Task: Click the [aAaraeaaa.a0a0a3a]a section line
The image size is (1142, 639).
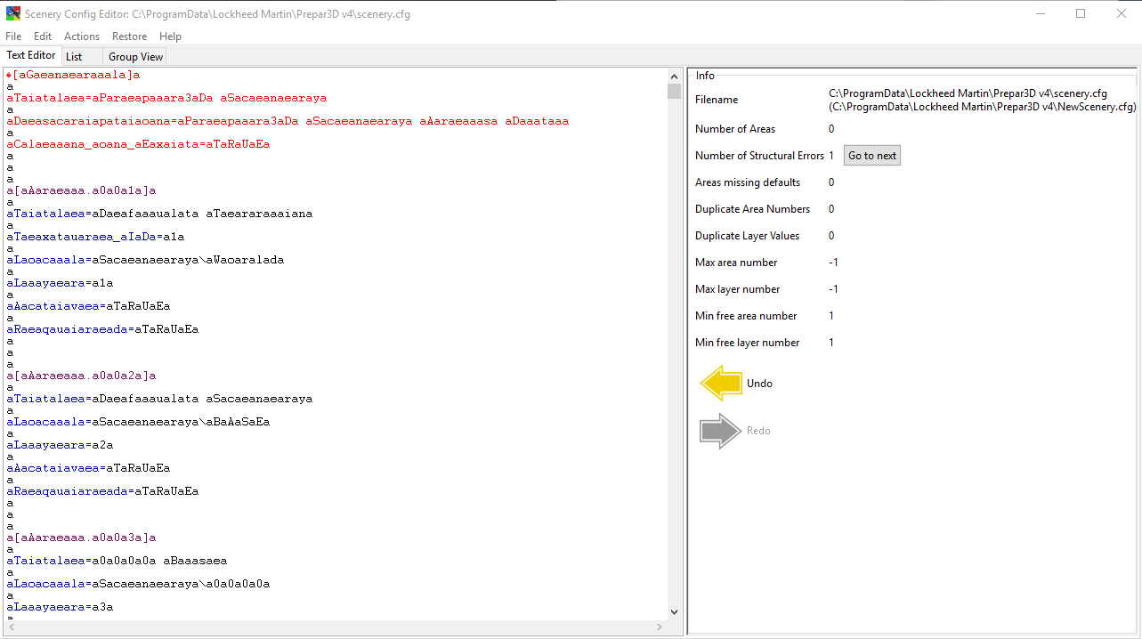Action: tap(81, 538)
